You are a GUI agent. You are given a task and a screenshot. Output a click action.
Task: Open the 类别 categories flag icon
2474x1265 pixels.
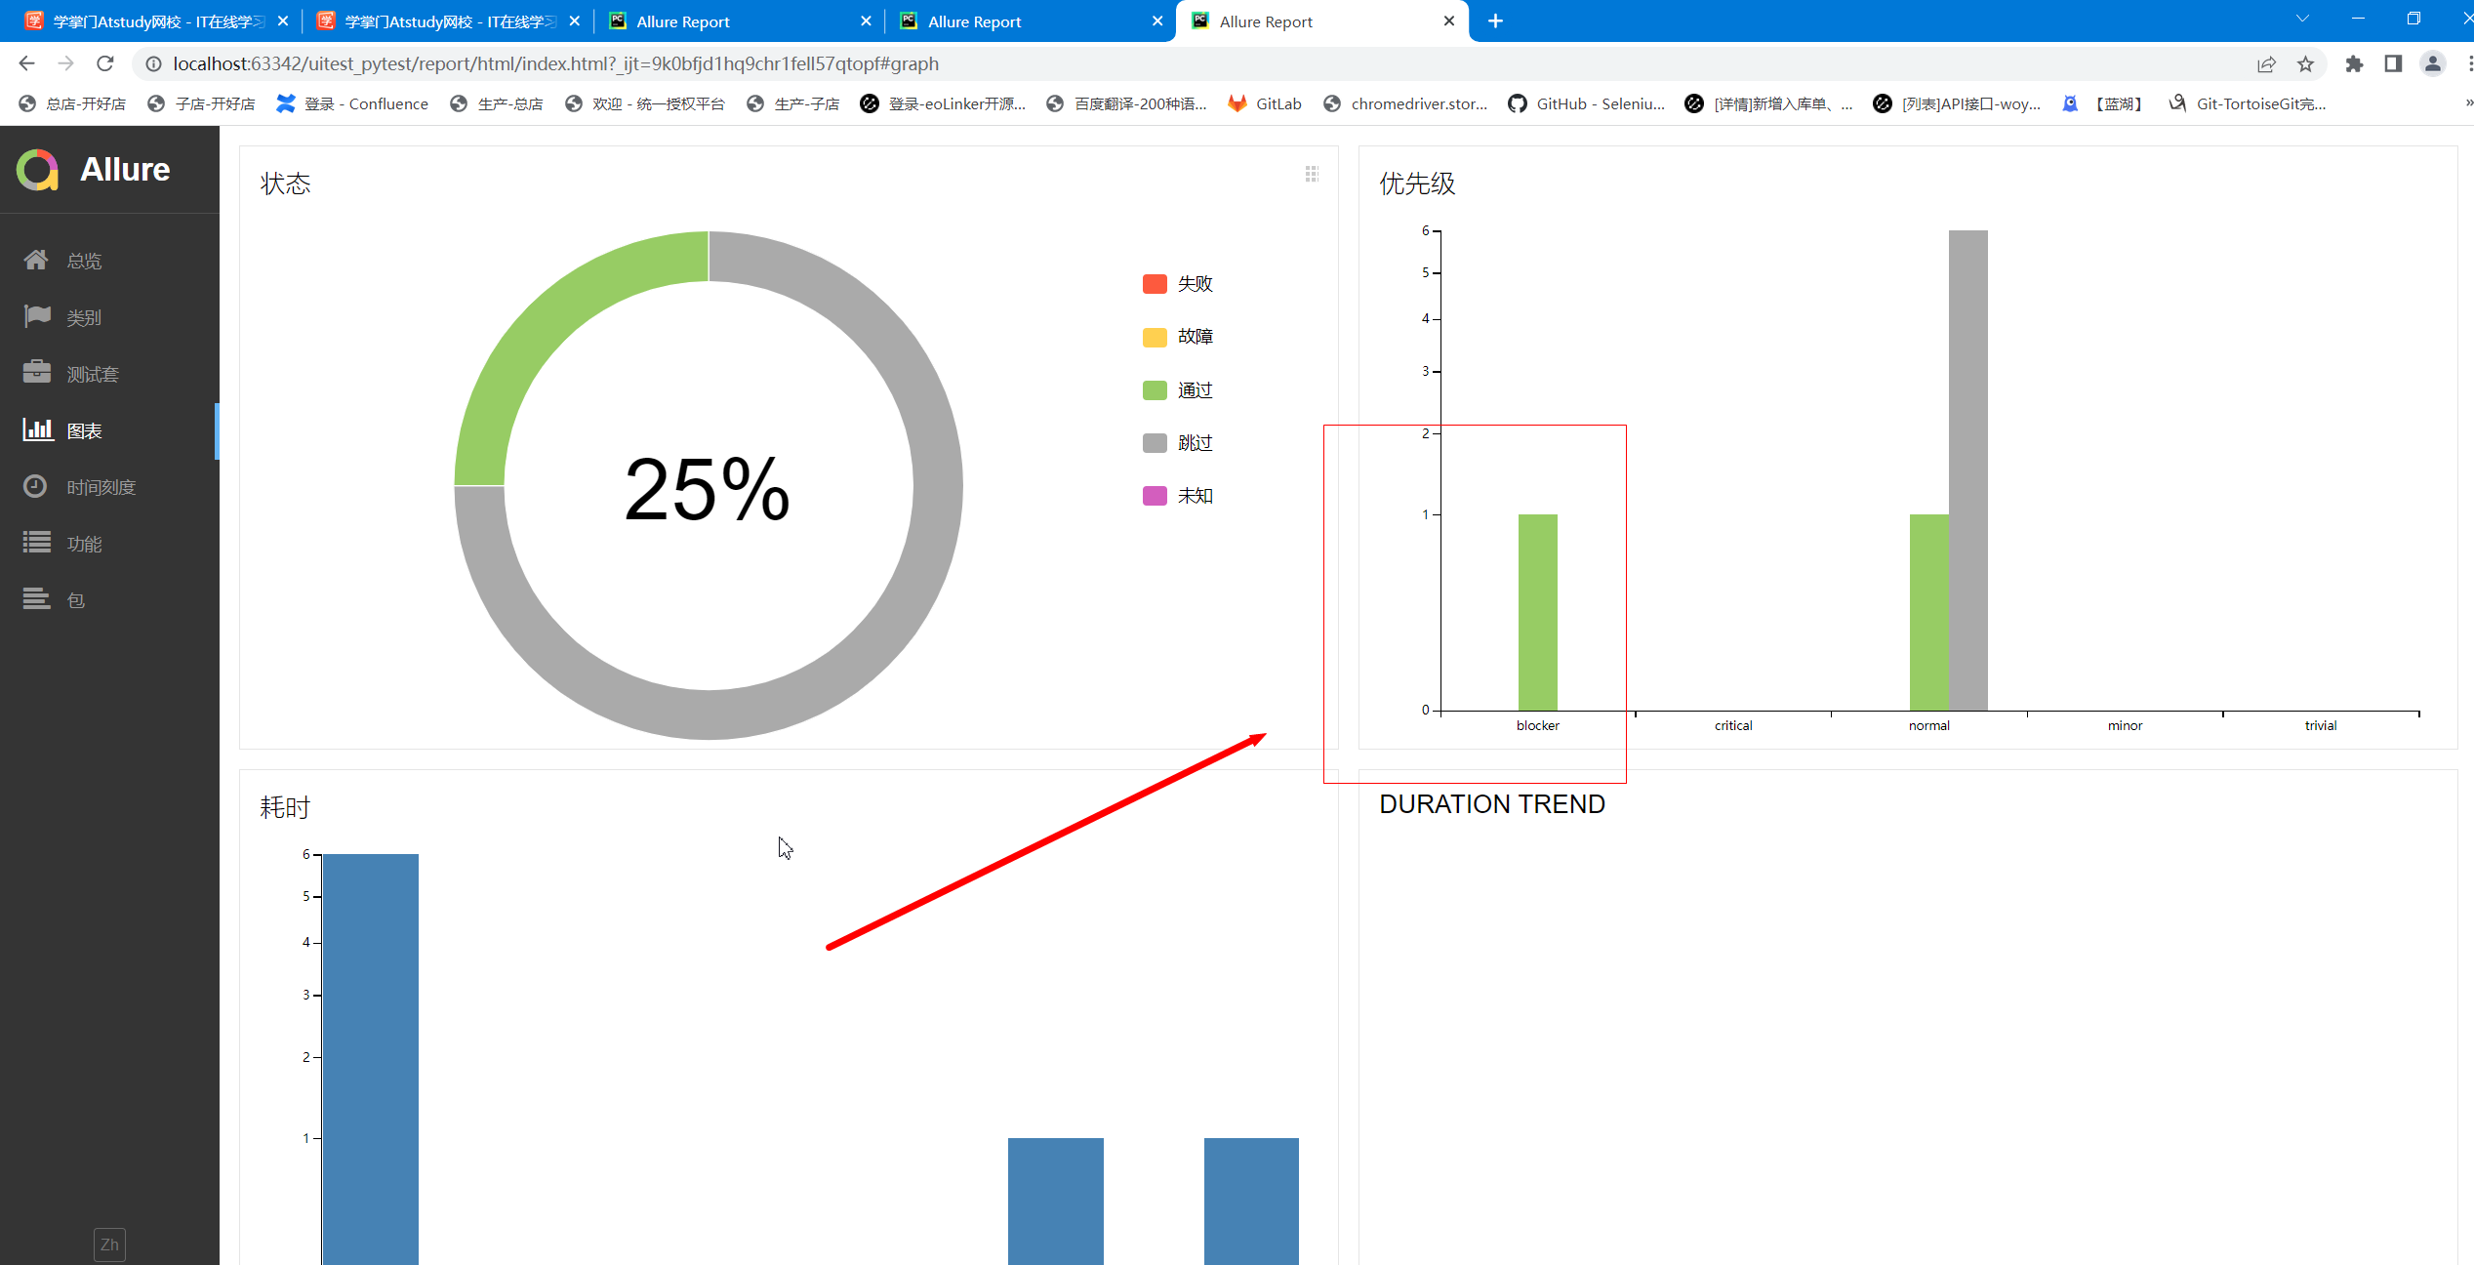(x=36, y=316)
